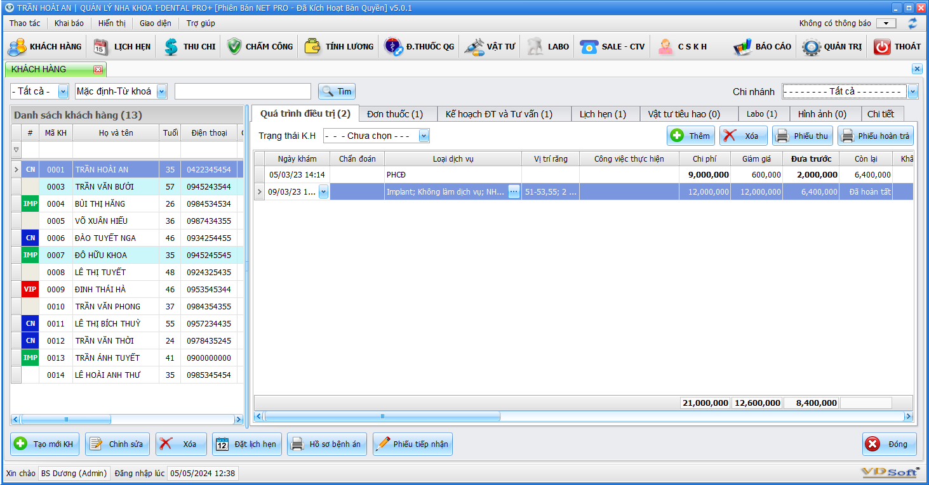This screenshot has width=929, height=485.
Task: Open the KHÁCH HÀNG module in toolbar
Action: click(44, 47)
